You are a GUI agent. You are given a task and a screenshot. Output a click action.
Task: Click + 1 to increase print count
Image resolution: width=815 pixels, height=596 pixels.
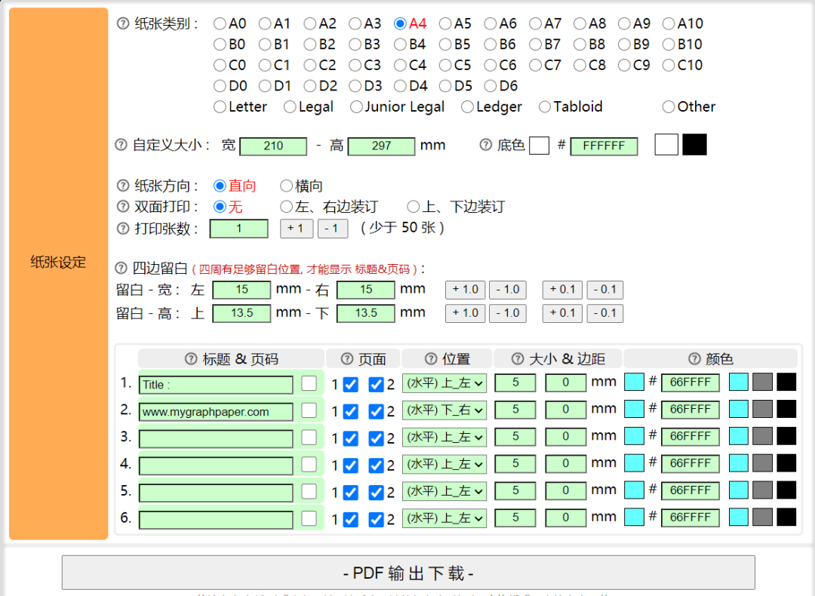click(x=296, y=229)
